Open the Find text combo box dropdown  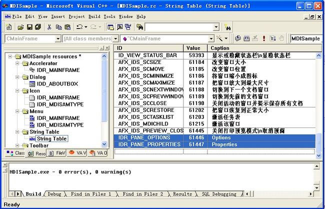216,27
